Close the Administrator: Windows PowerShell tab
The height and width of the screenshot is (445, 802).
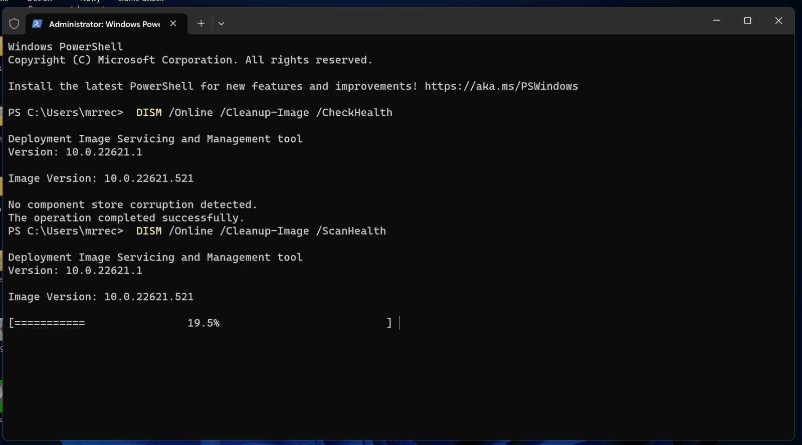173,24
